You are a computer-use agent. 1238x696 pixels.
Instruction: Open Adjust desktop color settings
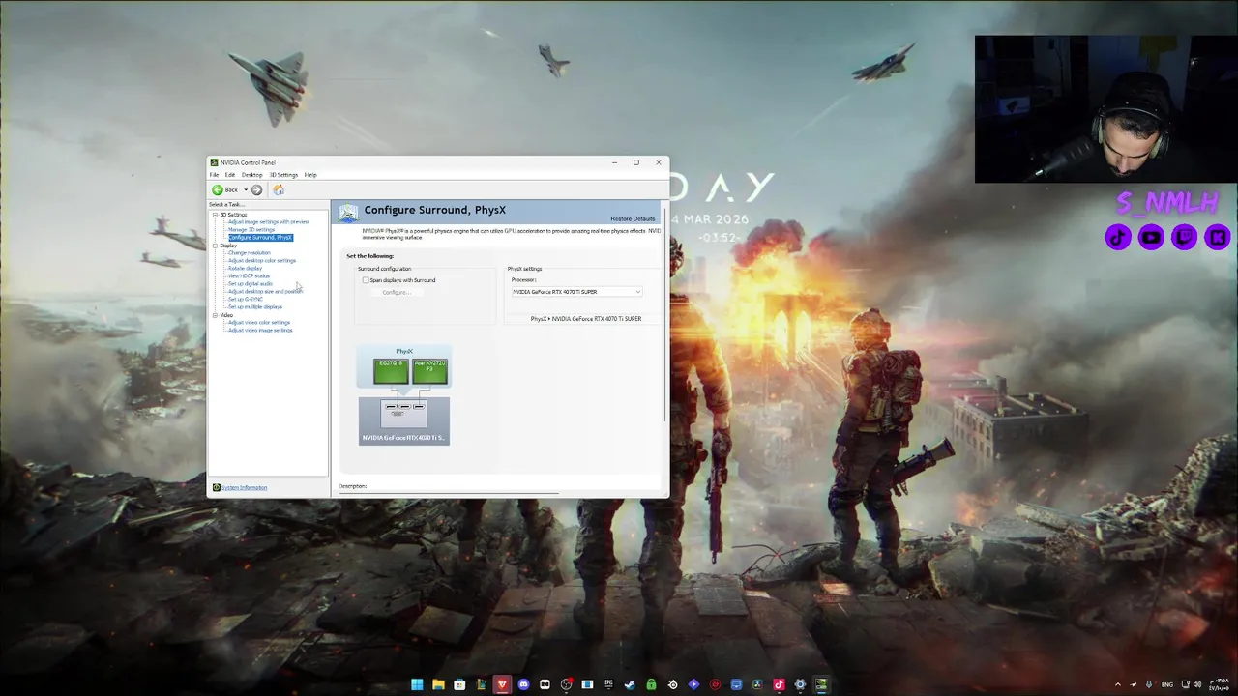(x=262, y=261)
